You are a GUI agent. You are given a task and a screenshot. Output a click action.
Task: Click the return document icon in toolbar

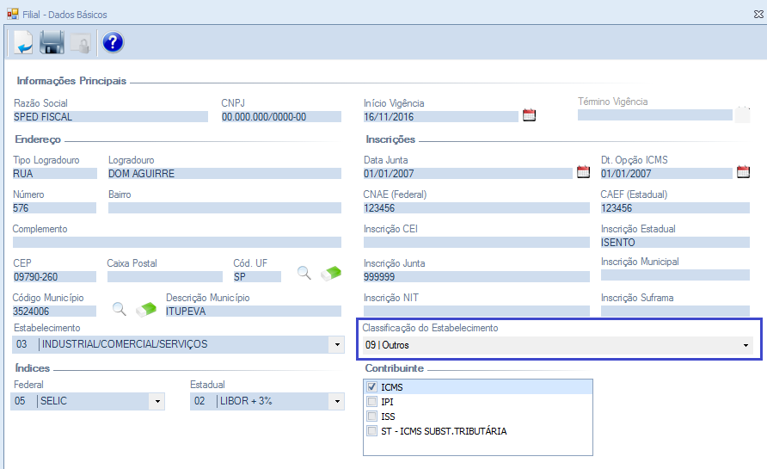click(22, 42)
